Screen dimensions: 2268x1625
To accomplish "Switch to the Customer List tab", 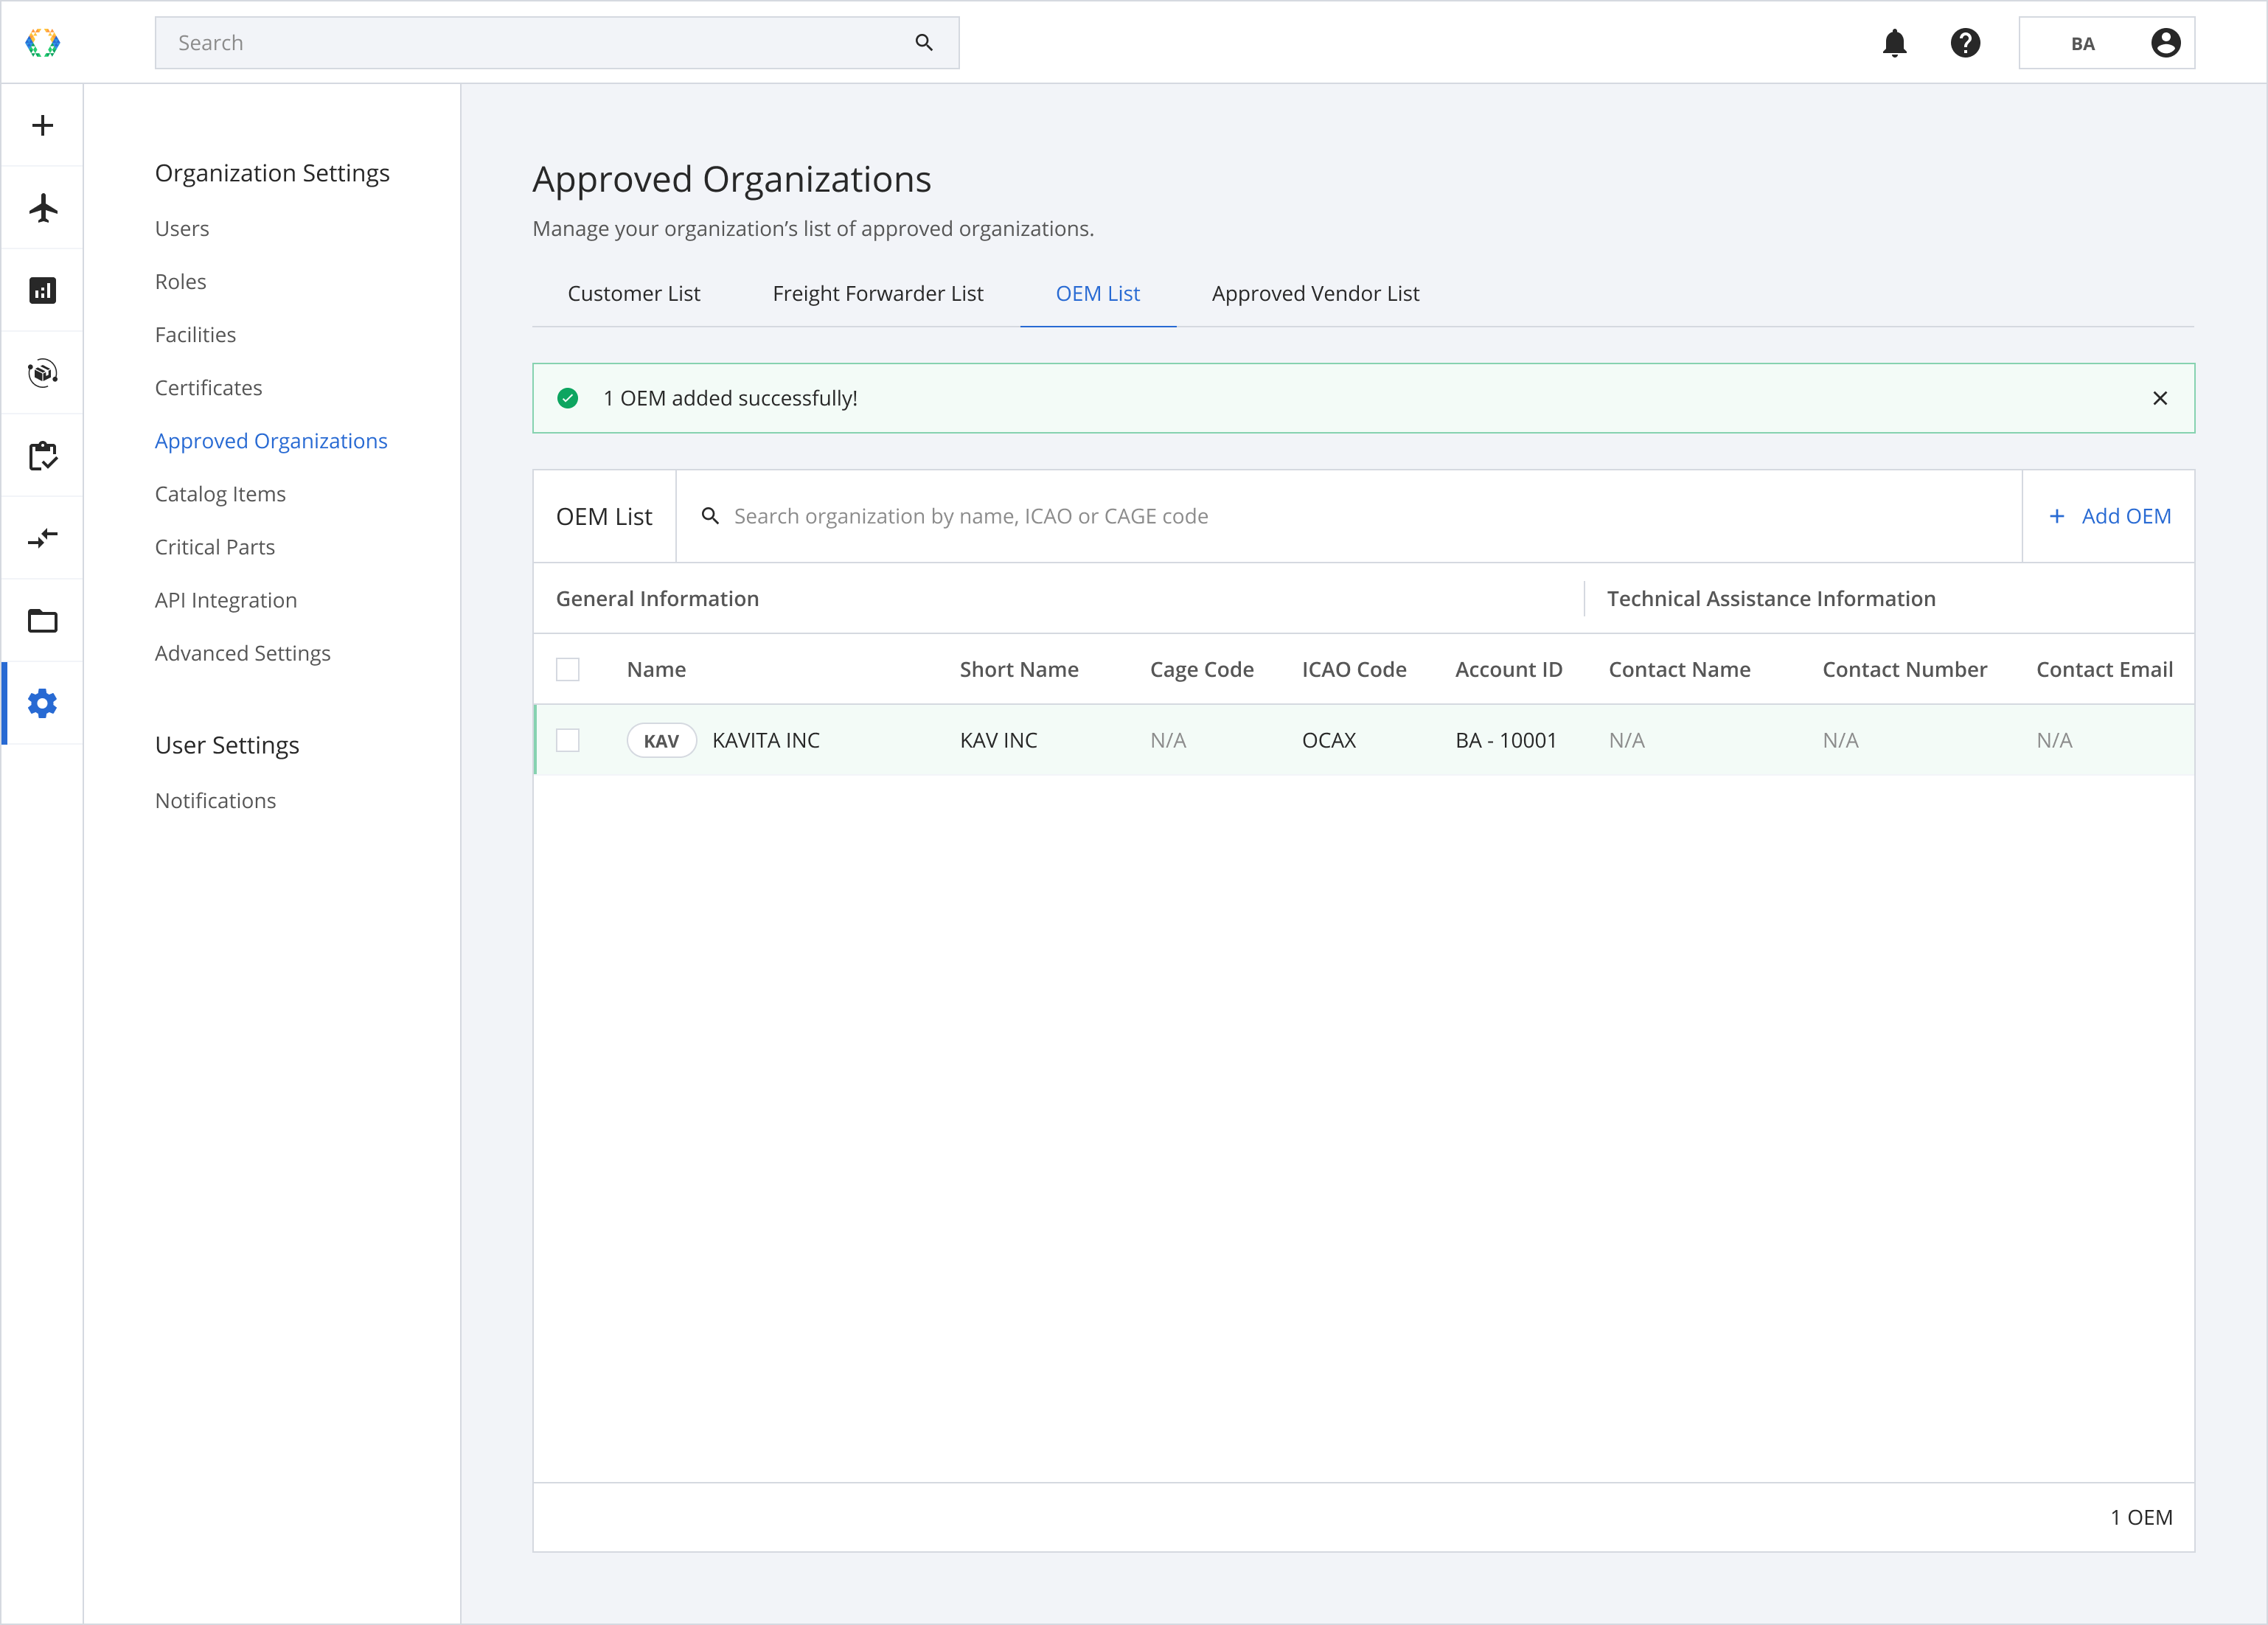I will point(634,293).
